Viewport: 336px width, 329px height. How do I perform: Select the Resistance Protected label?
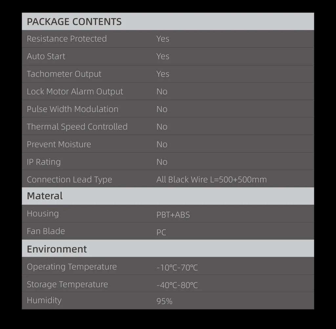[67, 39]
